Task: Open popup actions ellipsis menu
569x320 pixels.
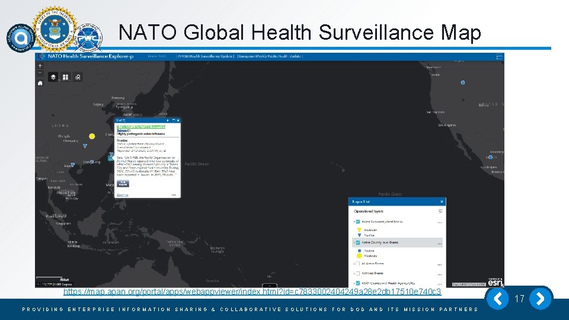Action: click(174, 195)
